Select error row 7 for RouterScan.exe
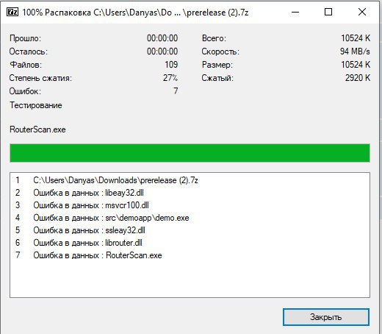 (x=190, y=255)
